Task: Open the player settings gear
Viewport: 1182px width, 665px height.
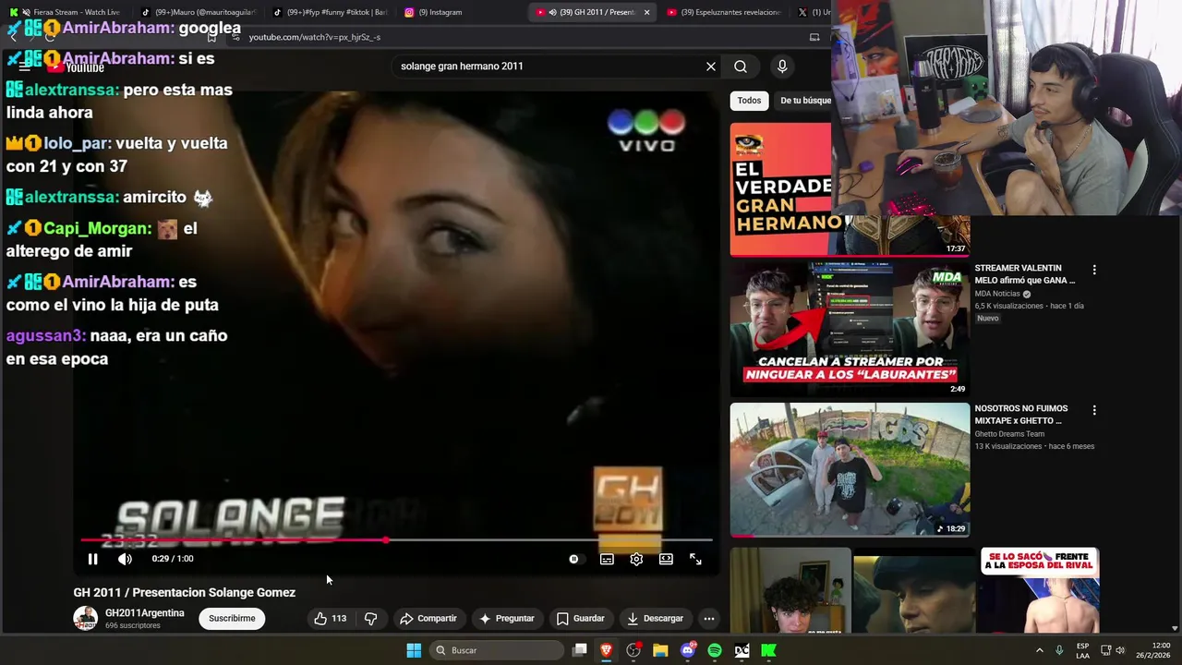Action: click(x=636, y=559)
